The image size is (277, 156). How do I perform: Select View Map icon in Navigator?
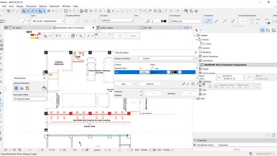click(x=268, y=30)
